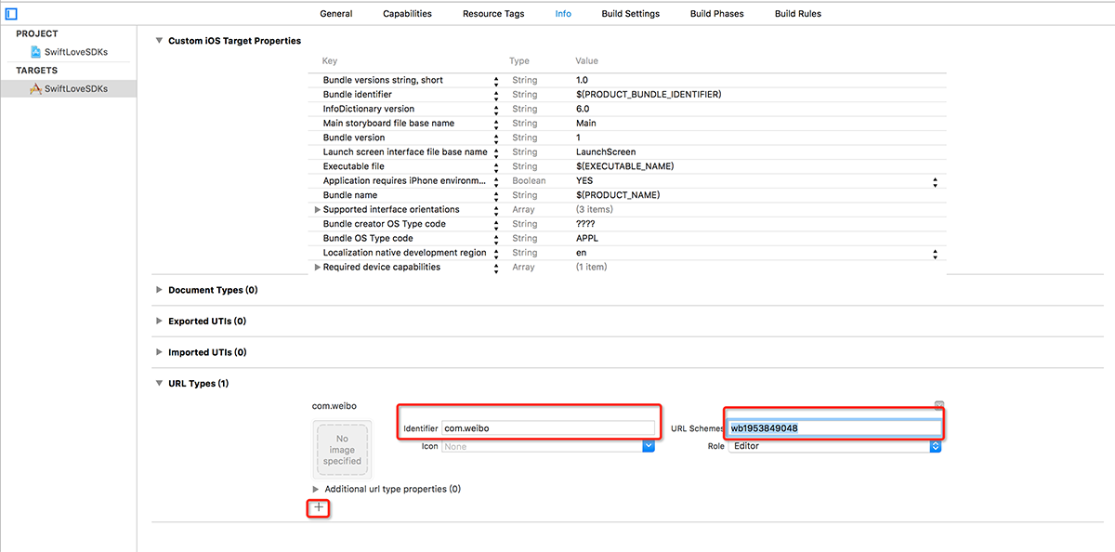Open the Build Phases tab

(717, 14)
